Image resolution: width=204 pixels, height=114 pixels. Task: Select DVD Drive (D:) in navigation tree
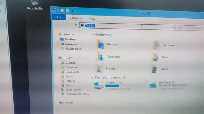(x=77, y=94)
